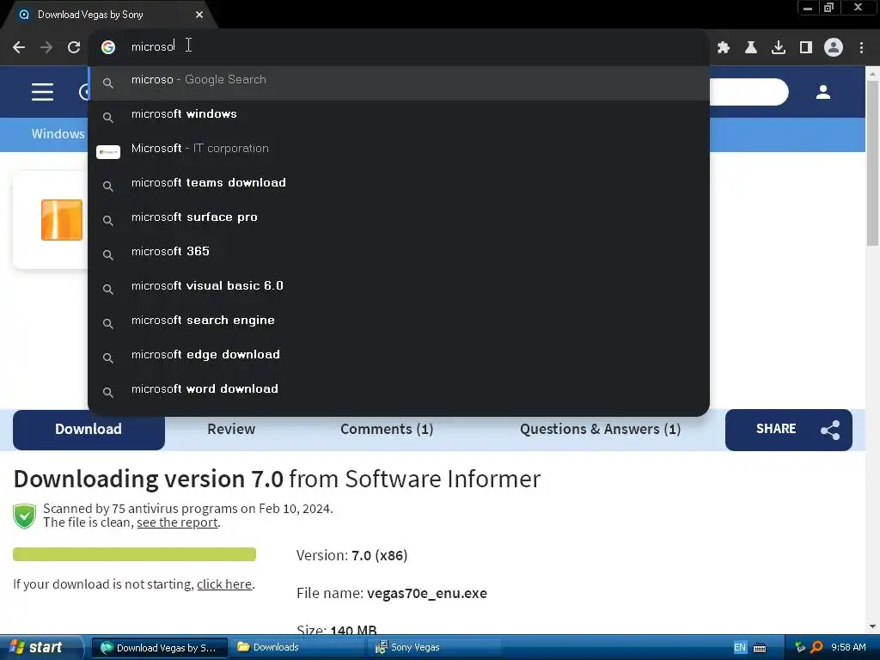Switch to Downloads taskbar window
The image size is (880, 660).
[x=297, y=648]
